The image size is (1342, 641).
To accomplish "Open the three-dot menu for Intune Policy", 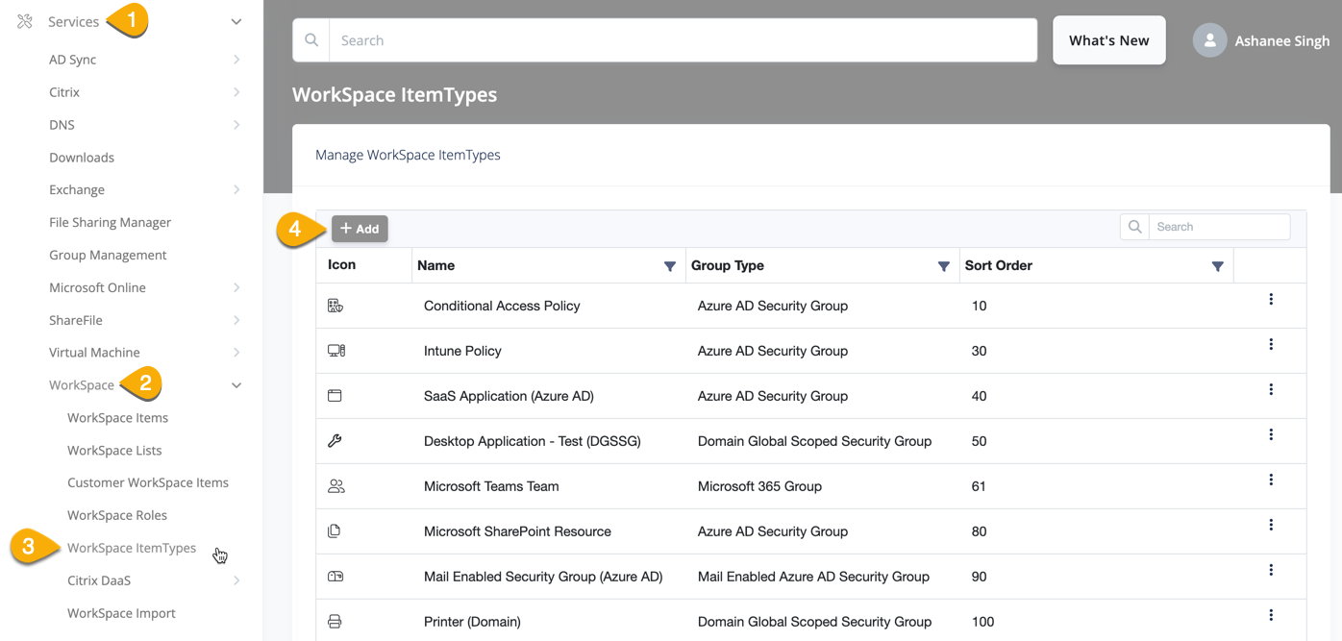I will [1270, 345].
